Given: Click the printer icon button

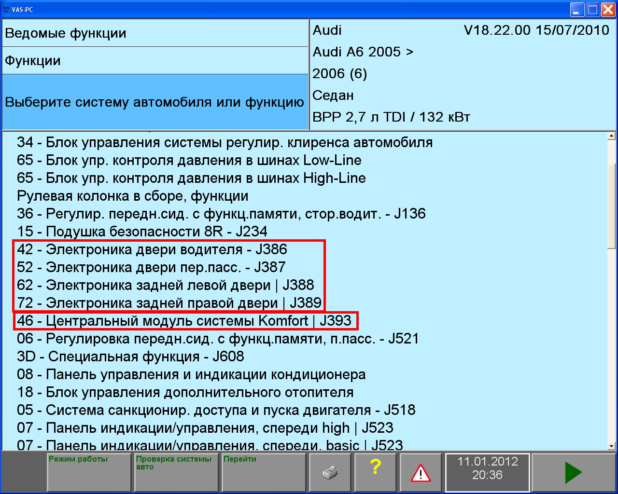Looking at the screenshot, I should pyautogui.click(x=331, y=472).
